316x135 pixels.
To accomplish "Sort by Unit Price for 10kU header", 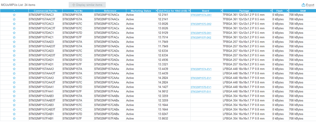I will (x=173, y=11).
